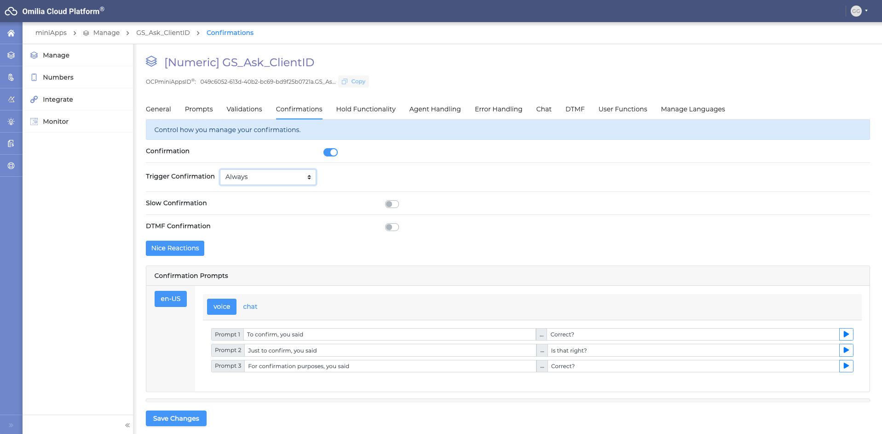
Task: Click the ellipsis box in Prompt 2
Action: 542,350
